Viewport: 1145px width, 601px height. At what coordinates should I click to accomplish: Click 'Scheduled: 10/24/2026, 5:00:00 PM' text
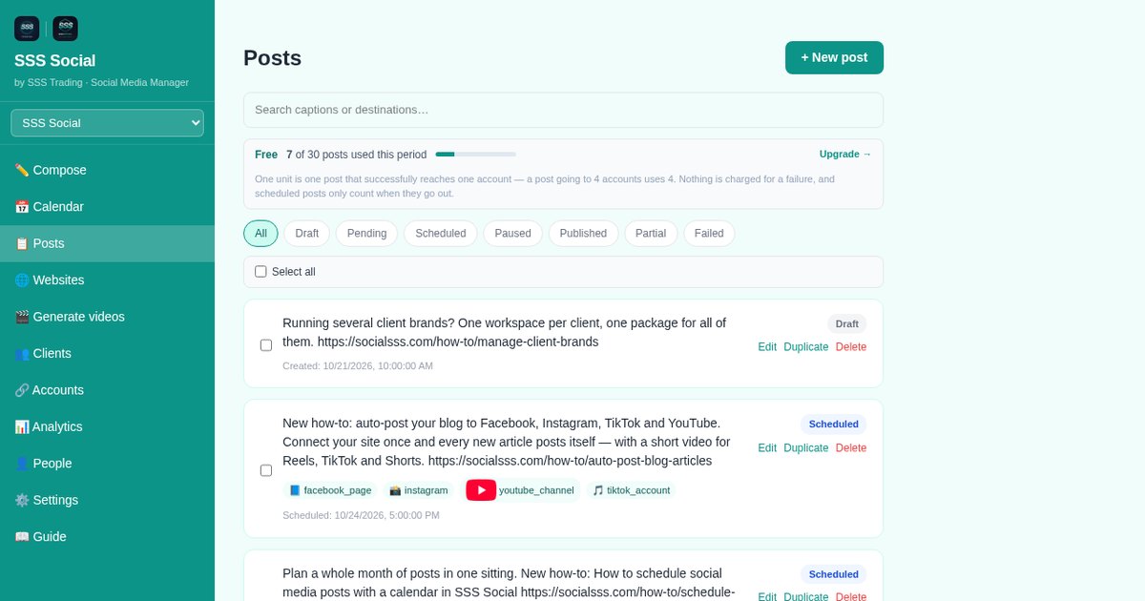pos(361,515)
